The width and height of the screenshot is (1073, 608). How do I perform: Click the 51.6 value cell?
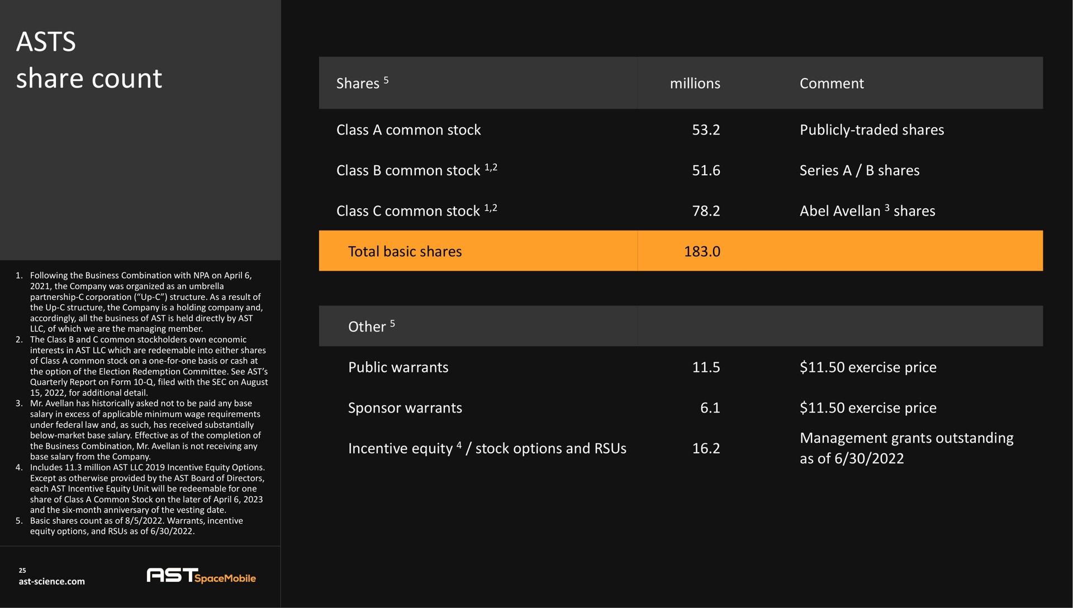(706, 170)
